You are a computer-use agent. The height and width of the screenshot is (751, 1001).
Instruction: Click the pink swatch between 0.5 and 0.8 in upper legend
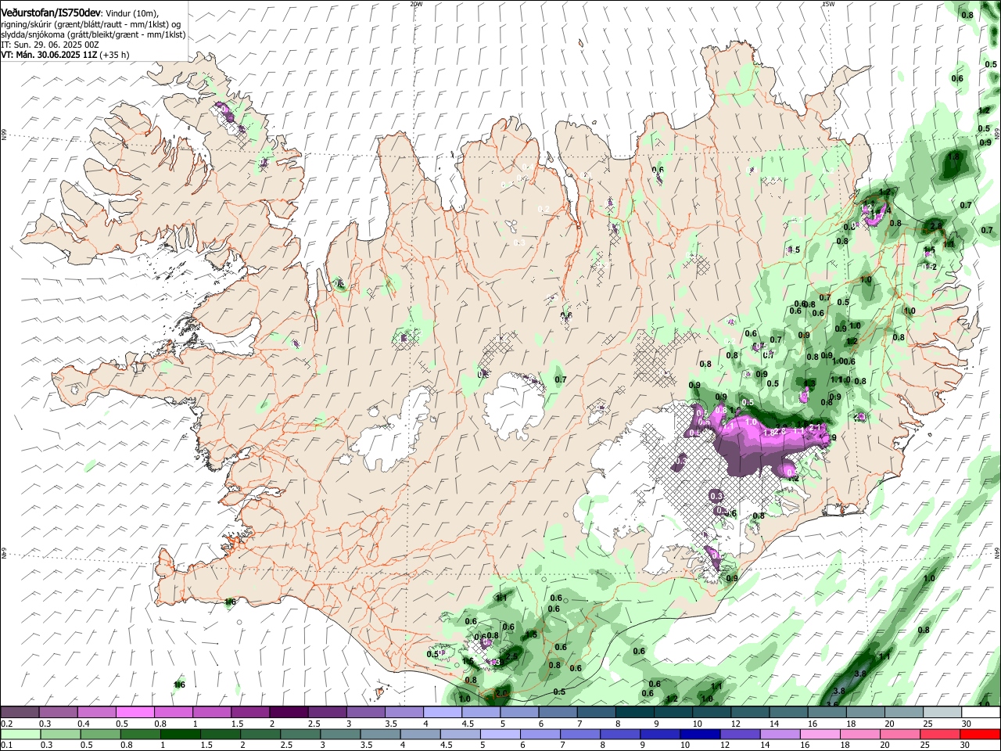pos(135,713)
